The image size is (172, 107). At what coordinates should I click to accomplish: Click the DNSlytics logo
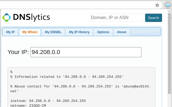pos(26,17)
